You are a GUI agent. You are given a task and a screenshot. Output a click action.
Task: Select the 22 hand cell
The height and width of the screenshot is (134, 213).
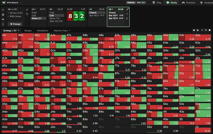203,129
